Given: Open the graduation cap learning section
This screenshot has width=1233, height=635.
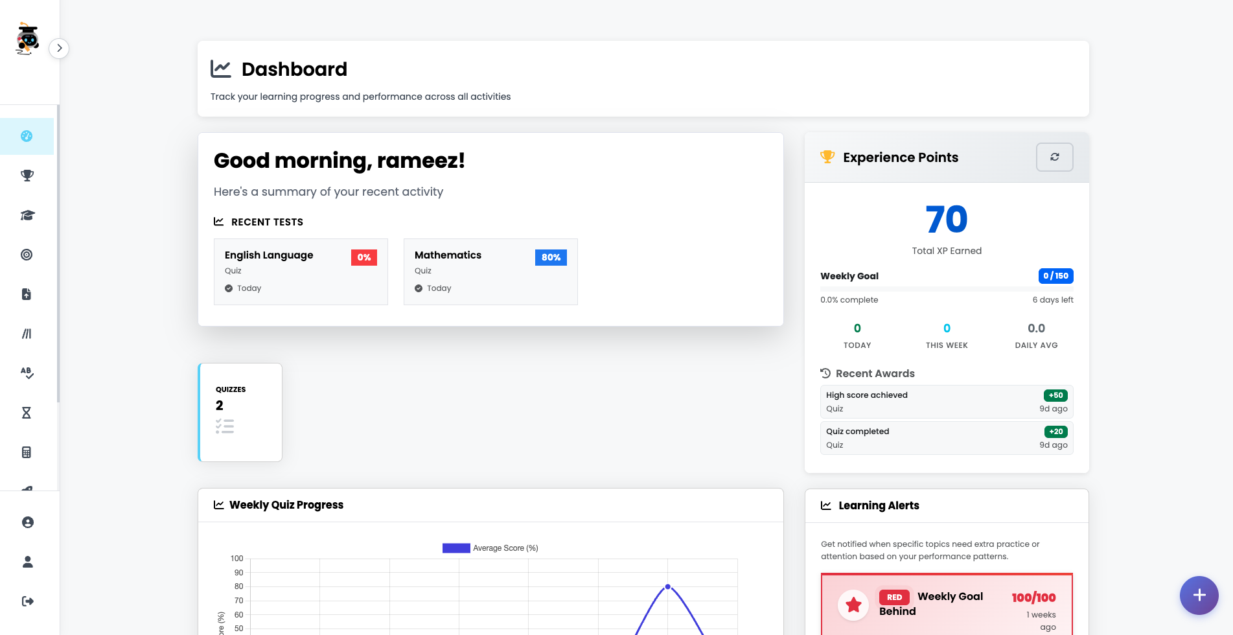Looking at the screenshot, I should [27, 215].
